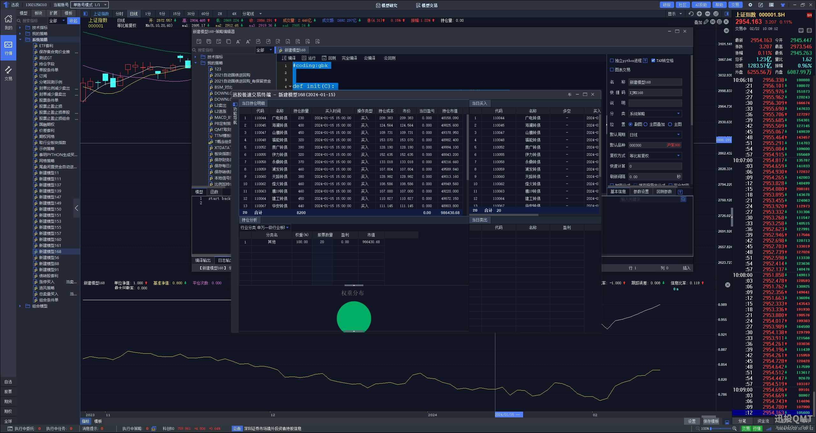Open the 复权方式 等比前复权 dropdown
The image size is (816, 433).
(x=655, y=156)
